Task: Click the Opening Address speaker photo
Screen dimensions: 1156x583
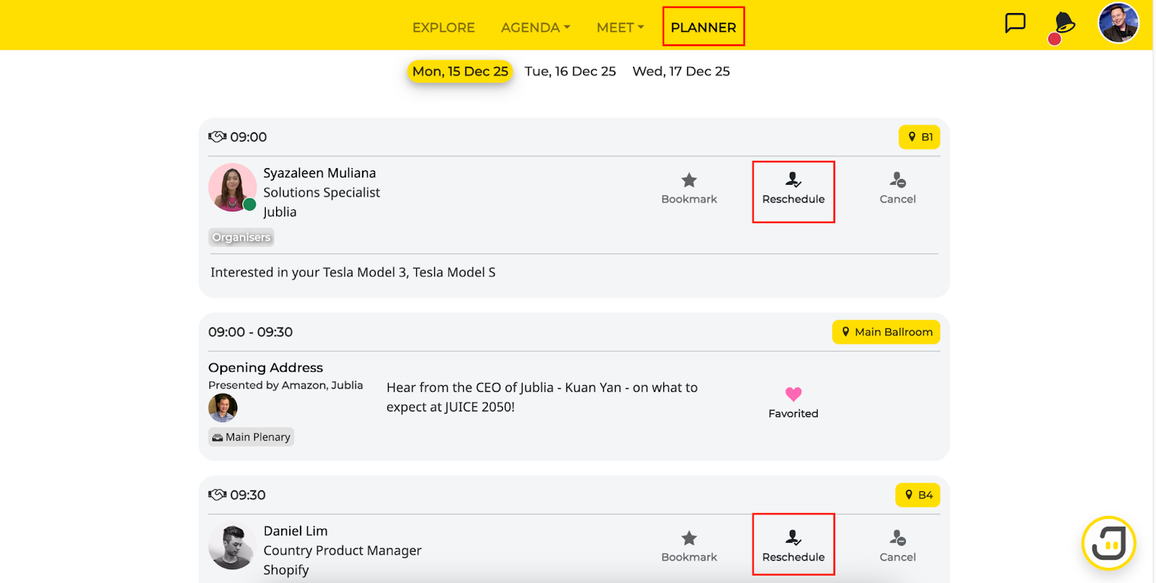Action: (x=223, y=408)
